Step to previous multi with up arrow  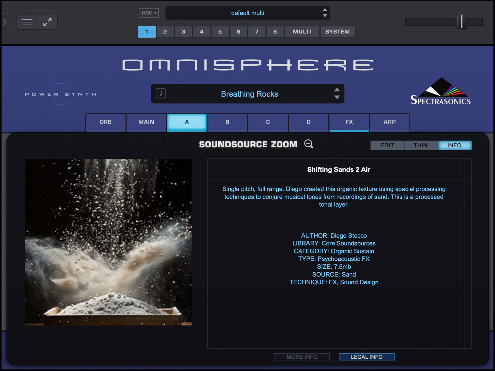(x=325, y=10)
